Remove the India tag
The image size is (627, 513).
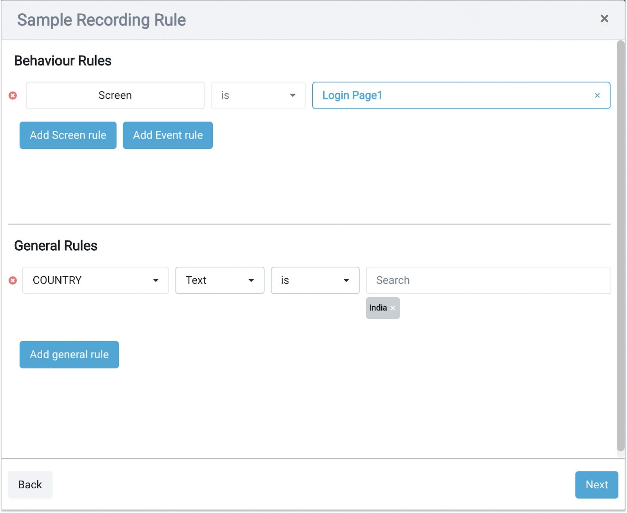[393, 308]
